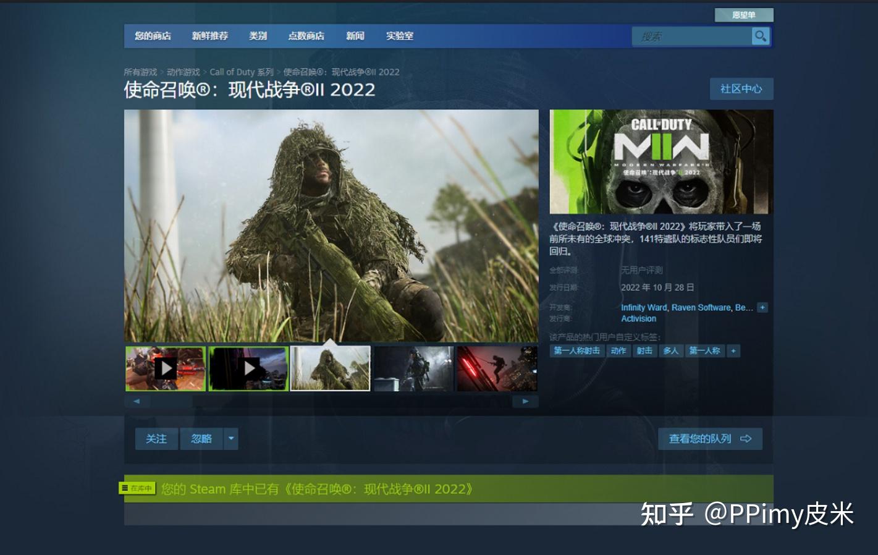This screenshot has height=555, width=878.
Task: Select the 多人 tag
Action: click(x=672, y=350)
